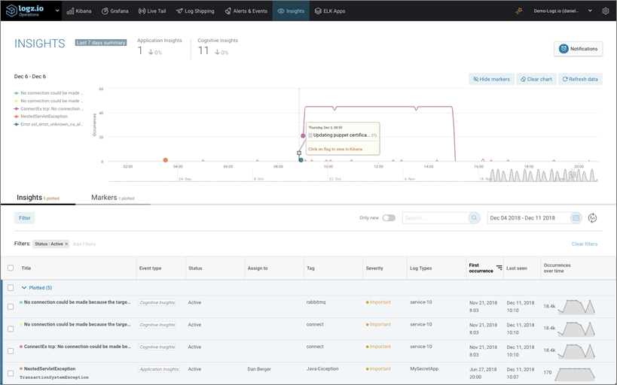Click the Search input field

[435, 218]
